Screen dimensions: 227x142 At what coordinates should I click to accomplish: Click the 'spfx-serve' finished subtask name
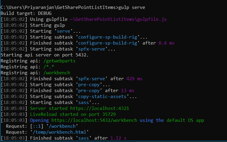tap(92, 79)
